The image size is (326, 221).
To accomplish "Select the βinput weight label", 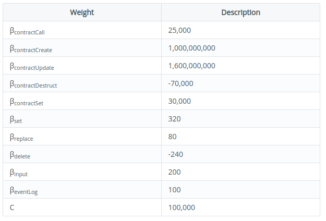I will click(x=19, y=173).
